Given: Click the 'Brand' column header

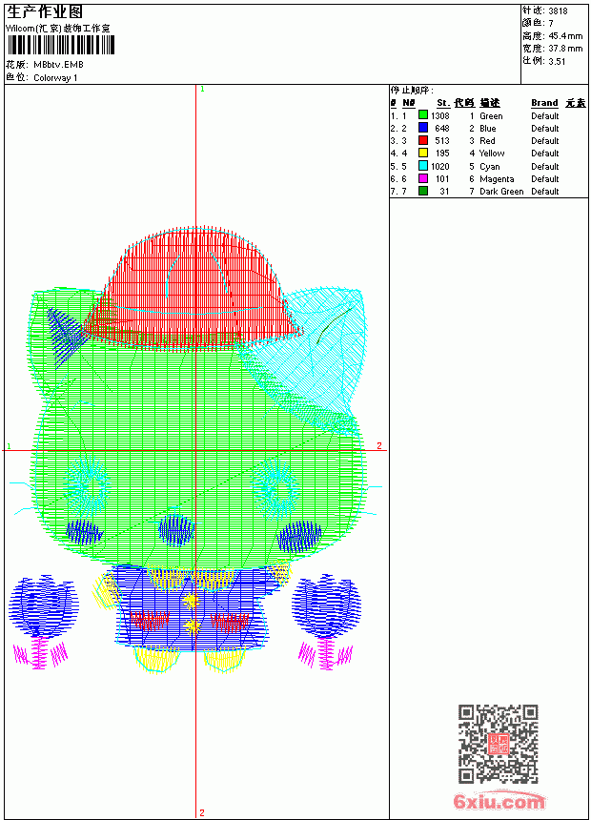Looking at the screenshot, I should 544,103.
